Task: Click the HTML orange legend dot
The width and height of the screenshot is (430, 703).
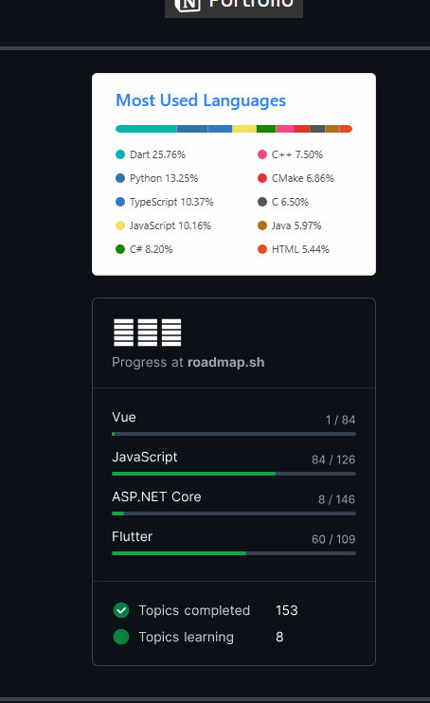Action: 262,249
